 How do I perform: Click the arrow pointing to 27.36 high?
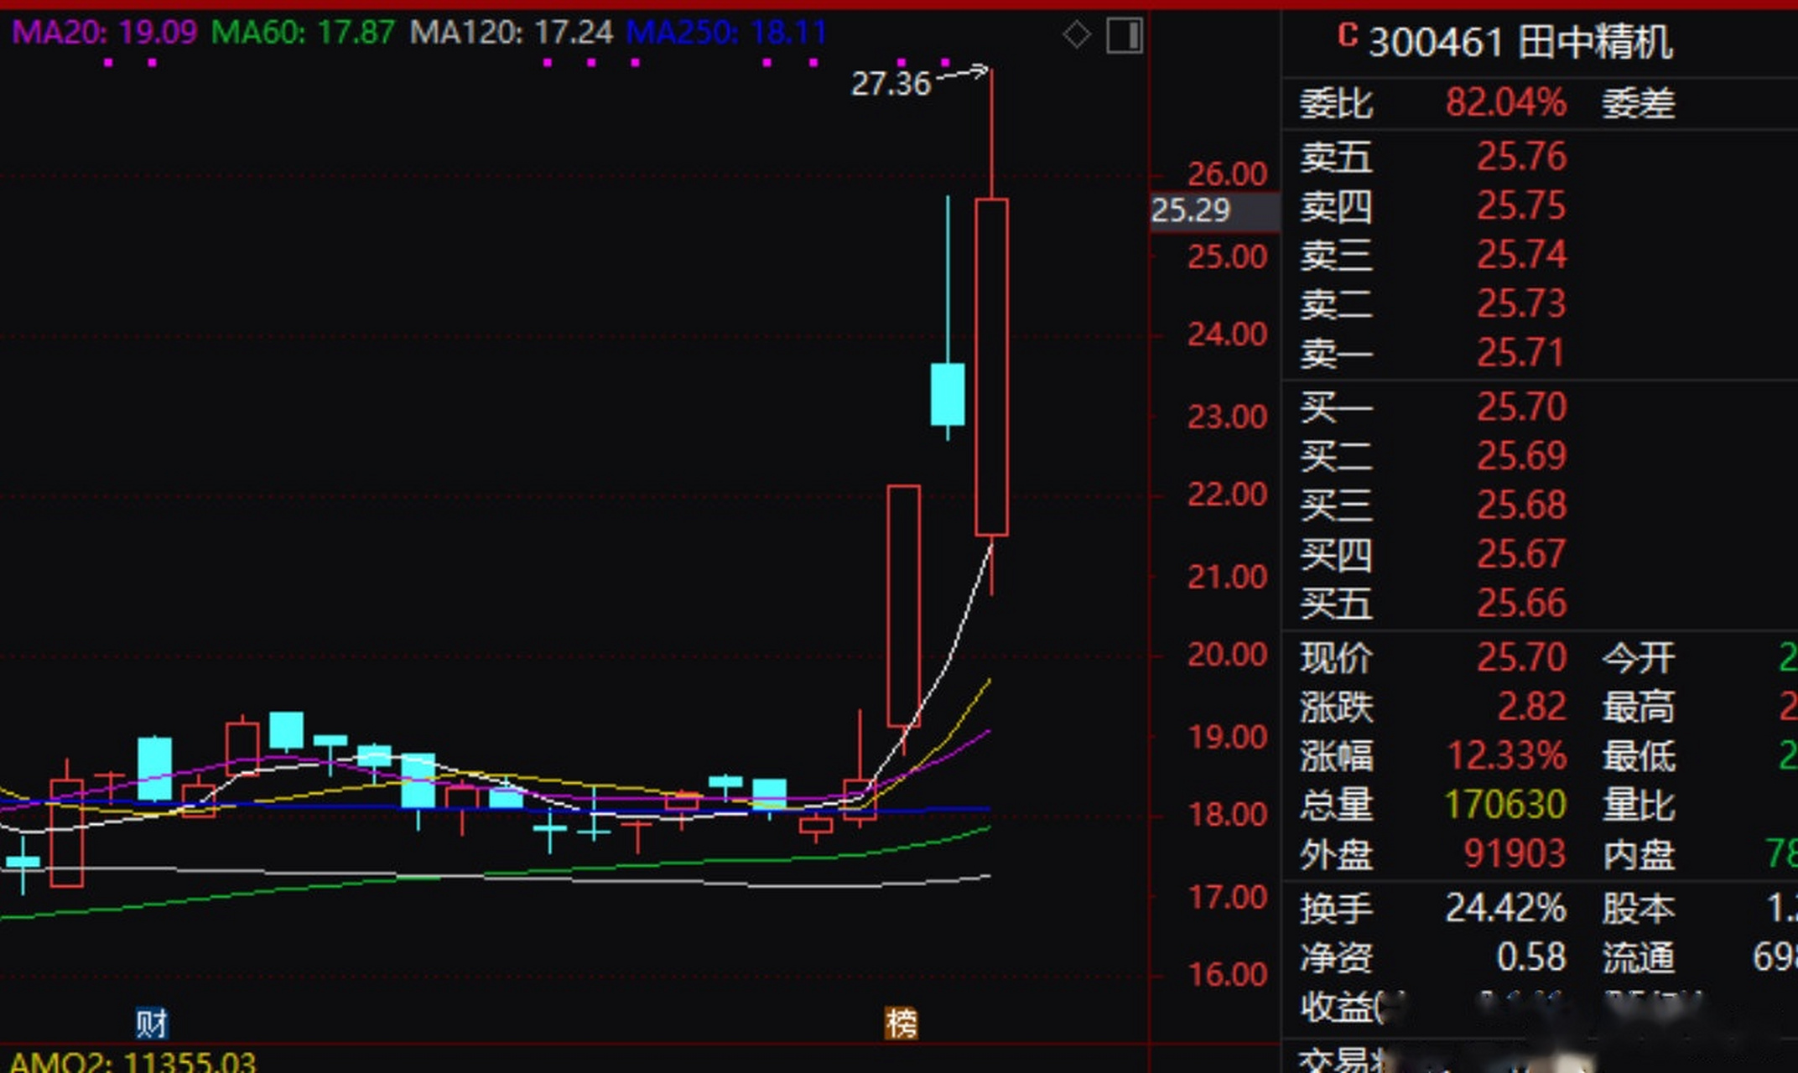[963, 74]
